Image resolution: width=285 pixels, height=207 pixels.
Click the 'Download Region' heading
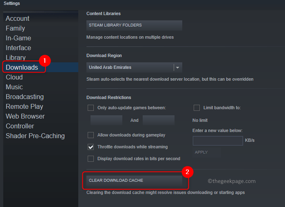[x=104, y=55]
